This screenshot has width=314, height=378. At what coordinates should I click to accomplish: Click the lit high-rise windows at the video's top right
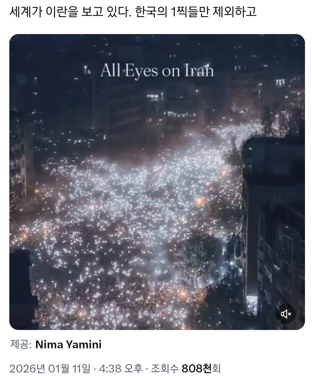tap(280, 83)
